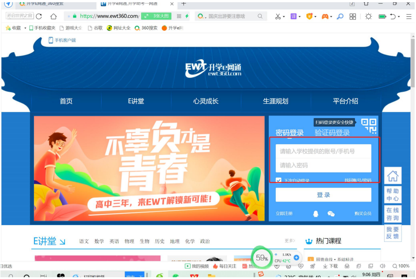Viewport: 416px width, 279px height.
Task: Click the 立即注册 register link
Action: point(284,214)
